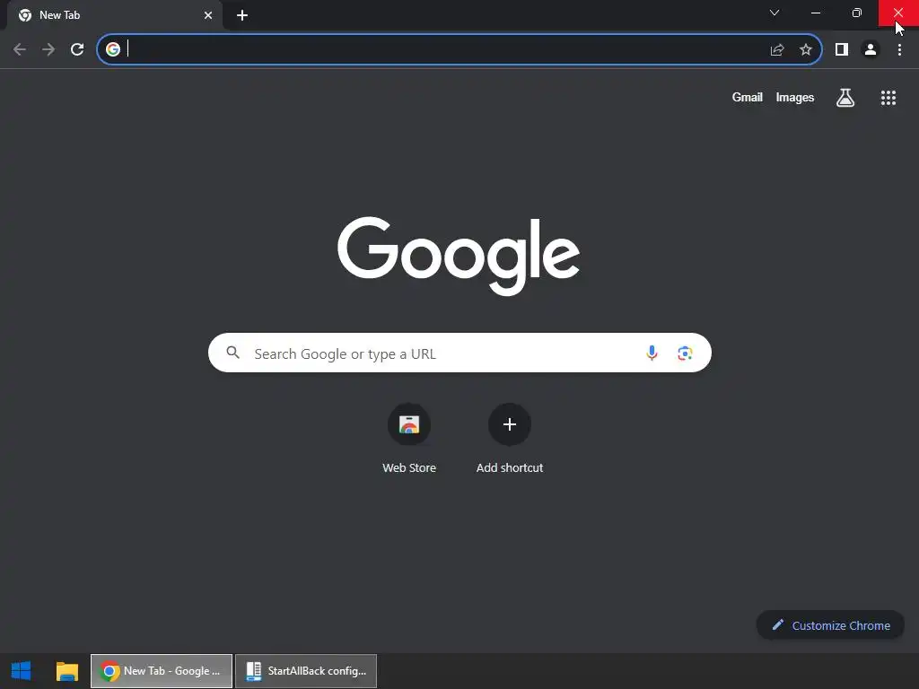Open the Search Labs flask icon
Viewport: 919px width, 689px height.
coord(845,98)
